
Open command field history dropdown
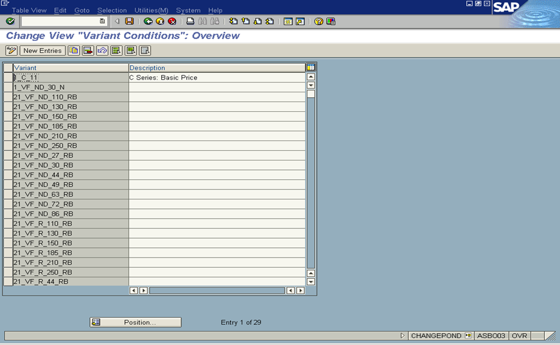[x=102, y=21]
